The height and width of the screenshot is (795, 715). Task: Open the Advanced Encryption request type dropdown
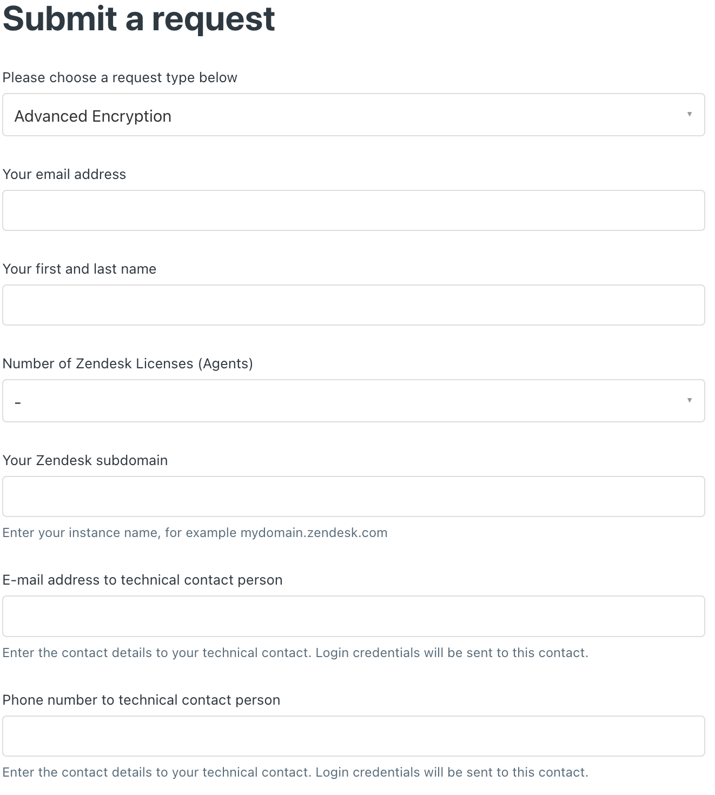(x=354, y=115)
